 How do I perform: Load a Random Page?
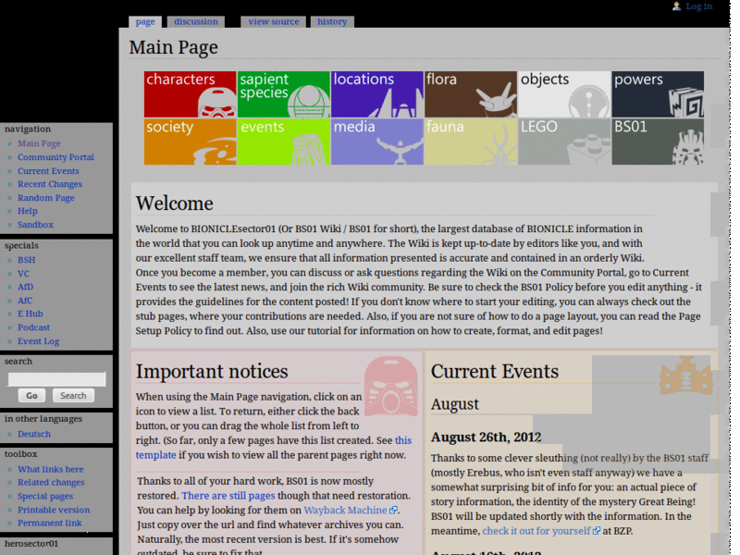point(45,198)
